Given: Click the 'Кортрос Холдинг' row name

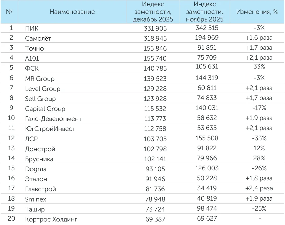Looking at the screenshot, I should [x=51, y=219].
